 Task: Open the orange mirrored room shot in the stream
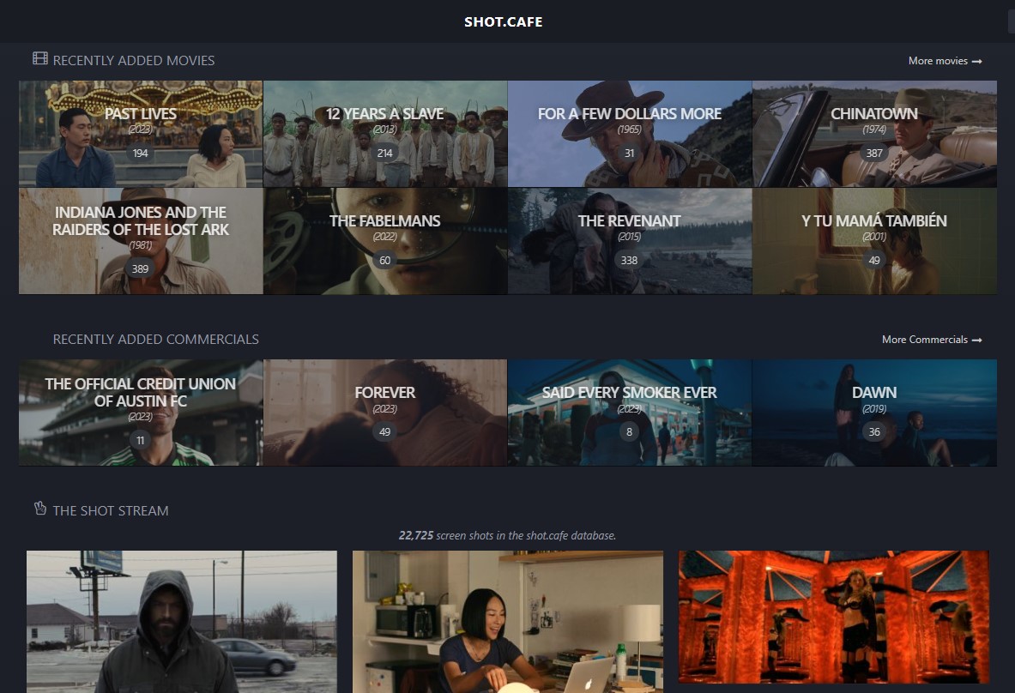click(834, 618)
